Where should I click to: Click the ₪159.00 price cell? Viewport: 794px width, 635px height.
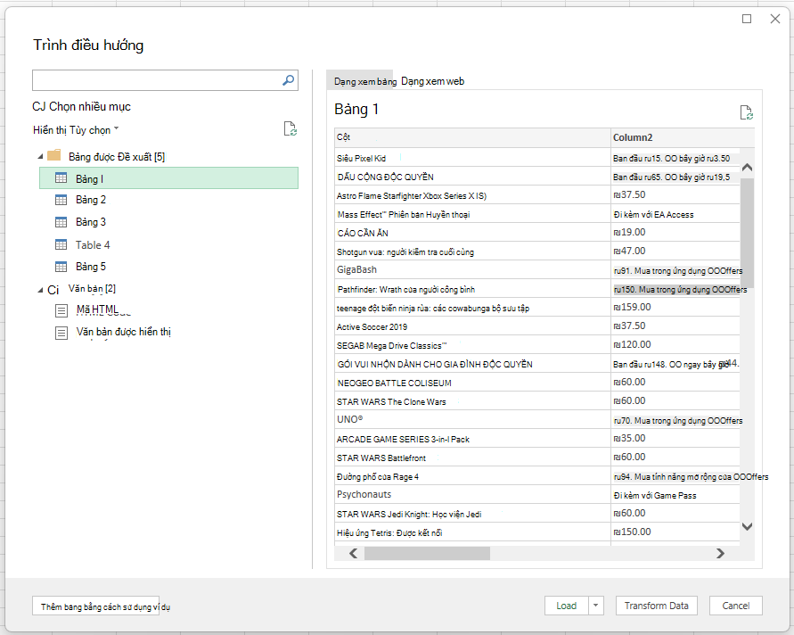675,308
